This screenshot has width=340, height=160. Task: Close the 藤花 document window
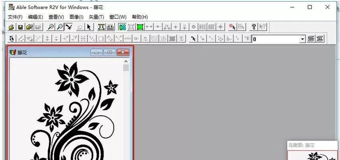coord(123,52)
